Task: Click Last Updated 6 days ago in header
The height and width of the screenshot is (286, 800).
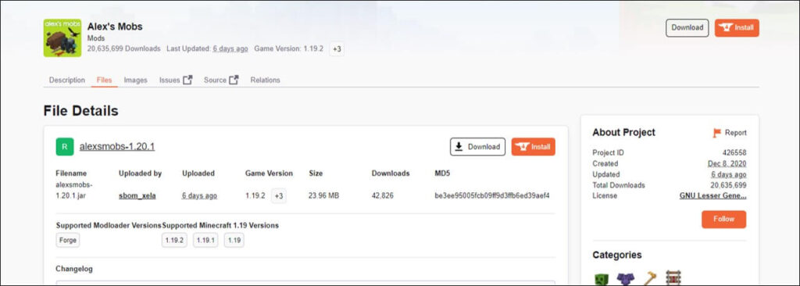Action: click(230, 48)
